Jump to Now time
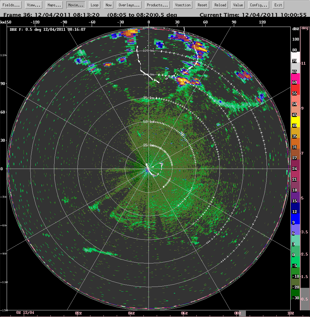The image size is (310, 317). click(108, 5)
